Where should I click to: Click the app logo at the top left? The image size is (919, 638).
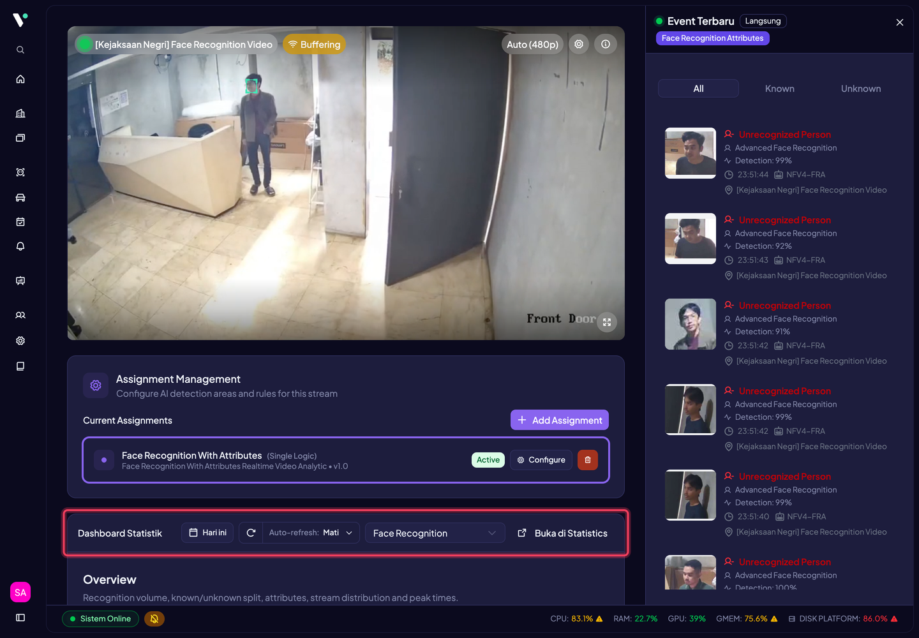click(x=20, y=20)
